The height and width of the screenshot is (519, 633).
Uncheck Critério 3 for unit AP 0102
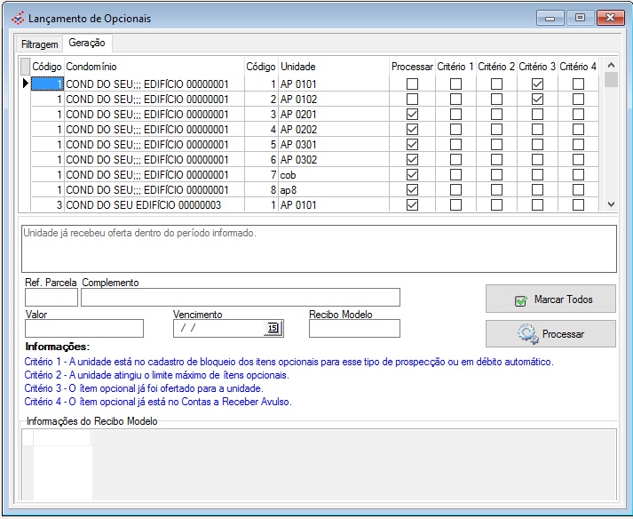pyautogui.click(x=537, y=100)
